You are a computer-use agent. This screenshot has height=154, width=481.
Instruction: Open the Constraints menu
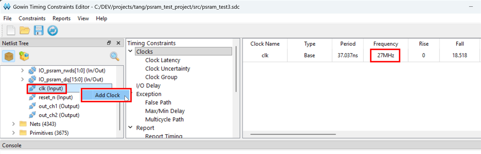tap(32, 18)
